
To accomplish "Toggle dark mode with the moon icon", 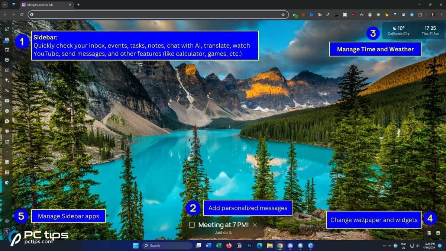I will tap(7, 182).
